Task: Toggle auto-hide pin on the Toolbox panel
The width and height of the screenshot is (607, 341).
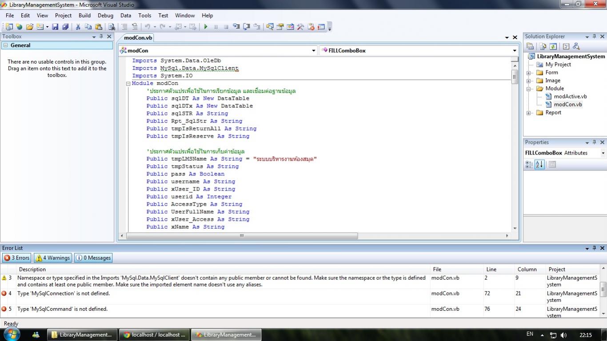Action: 101,36
